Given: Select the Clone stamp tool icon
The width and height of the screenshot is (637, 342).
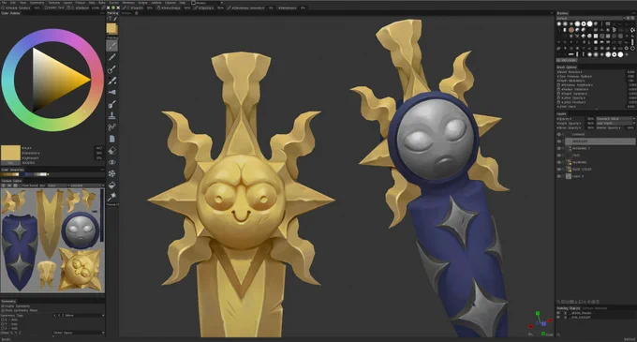Looking at the screenshot, I should tap(112, 116).
